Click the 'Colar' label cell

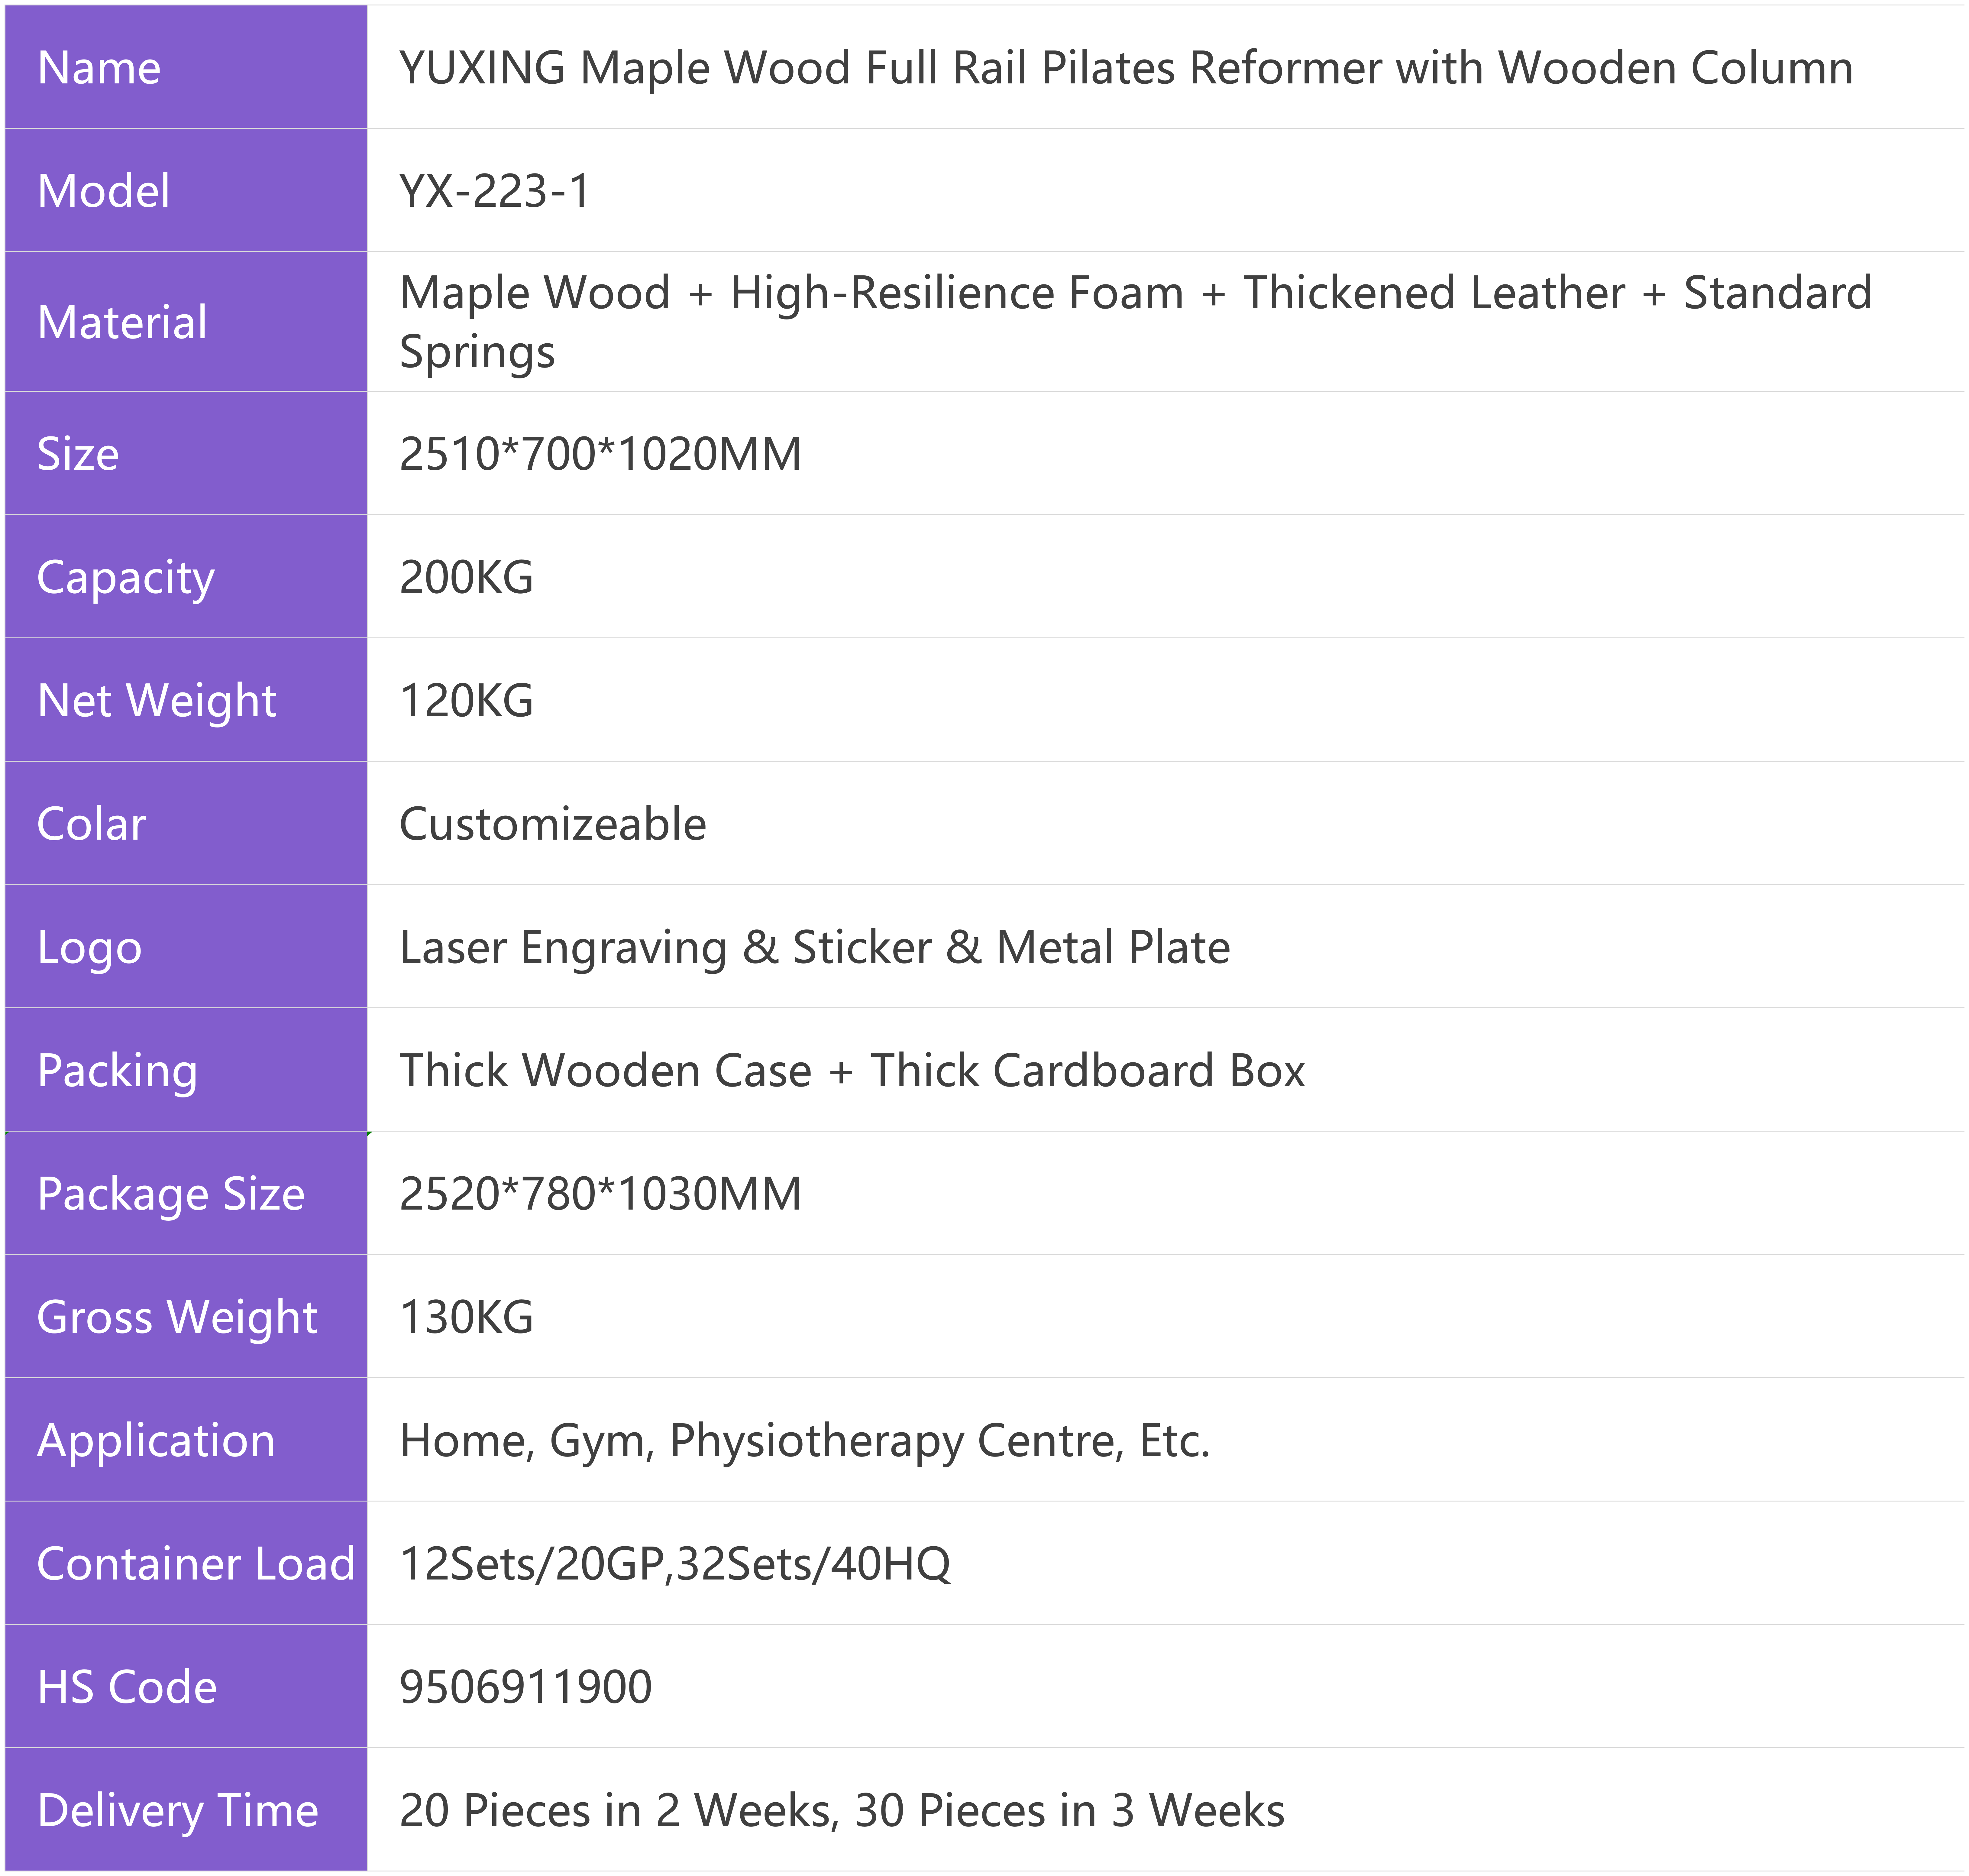pyautogui.click(x=186, y=823)
